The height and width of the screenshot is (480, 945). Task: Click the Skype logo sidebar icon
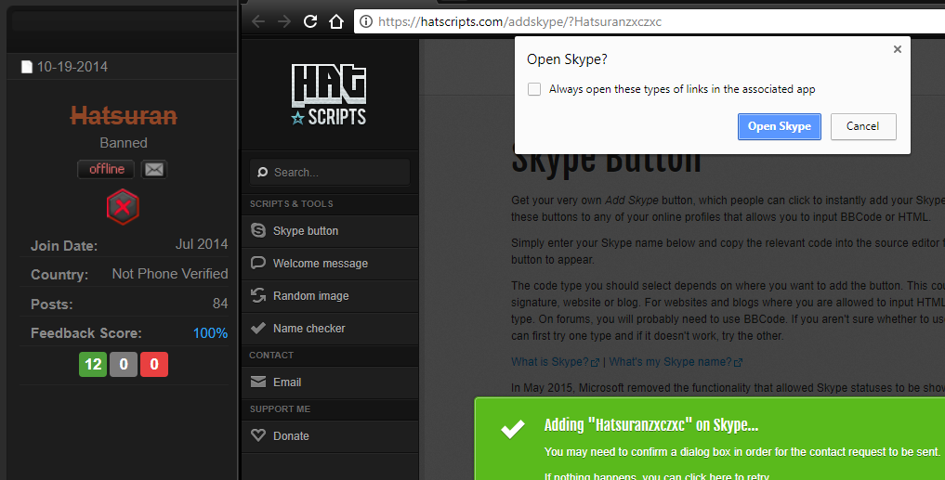(258, 230)
